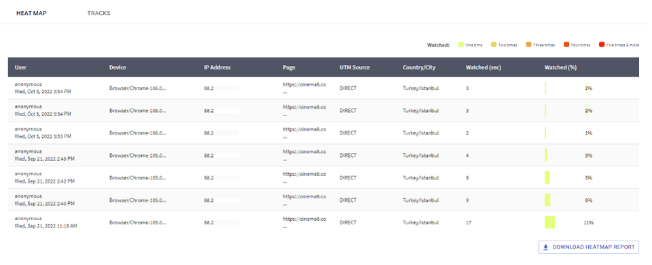The width and height of the screenshot is (652, 265).
Task: Click the 9 watched seconds value
Action: tap(467, 200)
